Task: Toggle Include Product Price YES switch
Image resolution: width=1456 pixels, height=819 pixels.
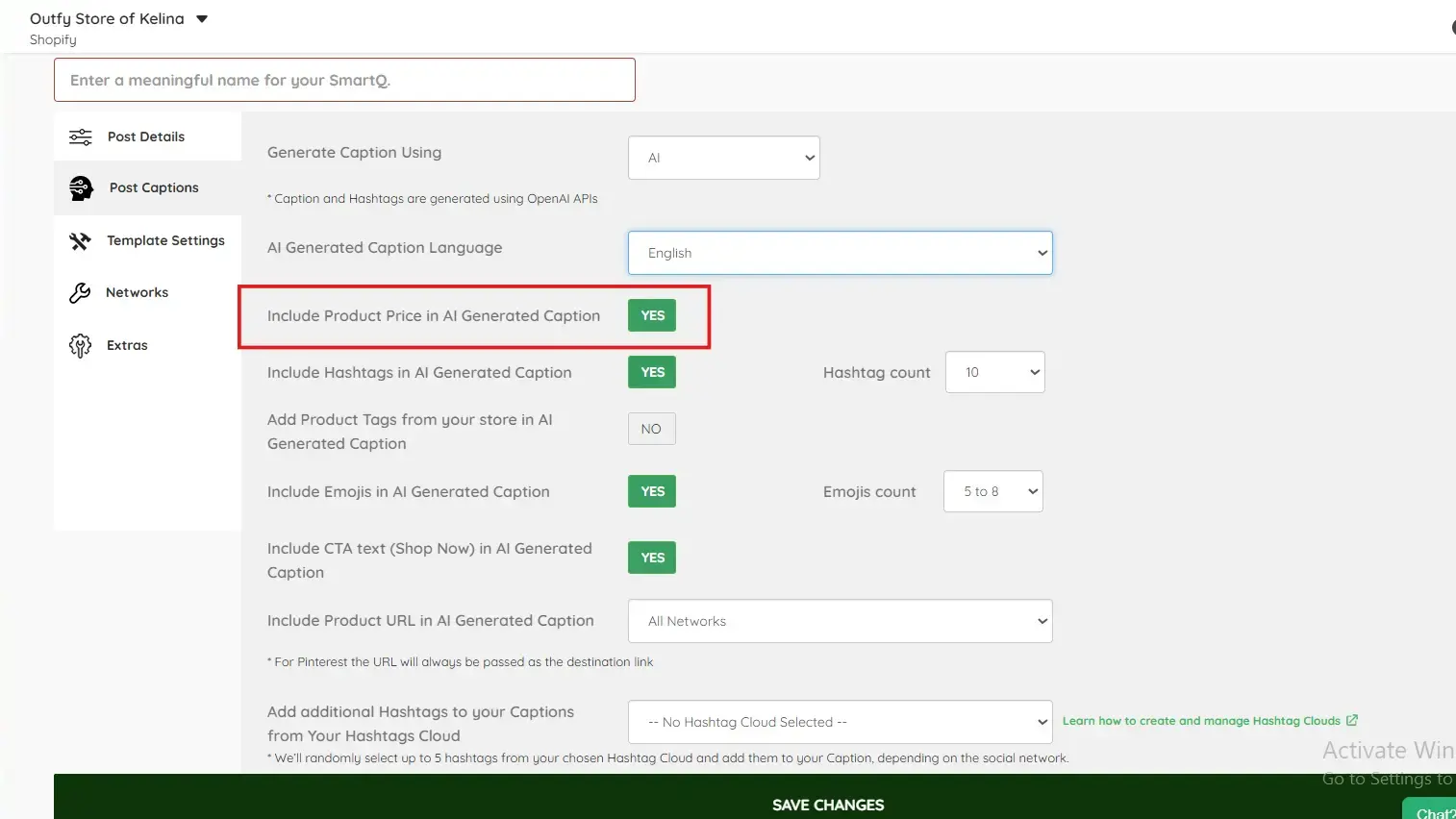Action: (x=652, y=315)
